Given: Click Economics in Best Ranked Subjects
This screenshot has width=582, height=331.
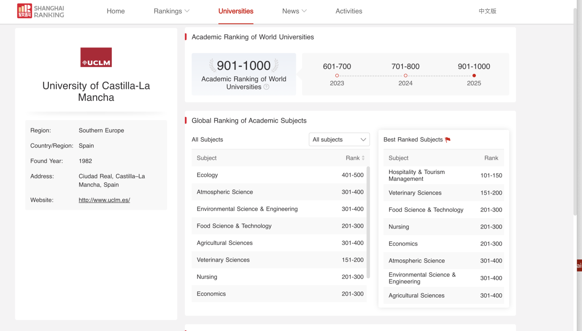Looking at the screenshot, I should pos(444,244).
